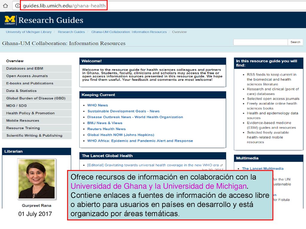Open Health Policy & Promotion tab
Image resolution: width=306 pixels, height=229 pixels.
click(x=37, y=113)
